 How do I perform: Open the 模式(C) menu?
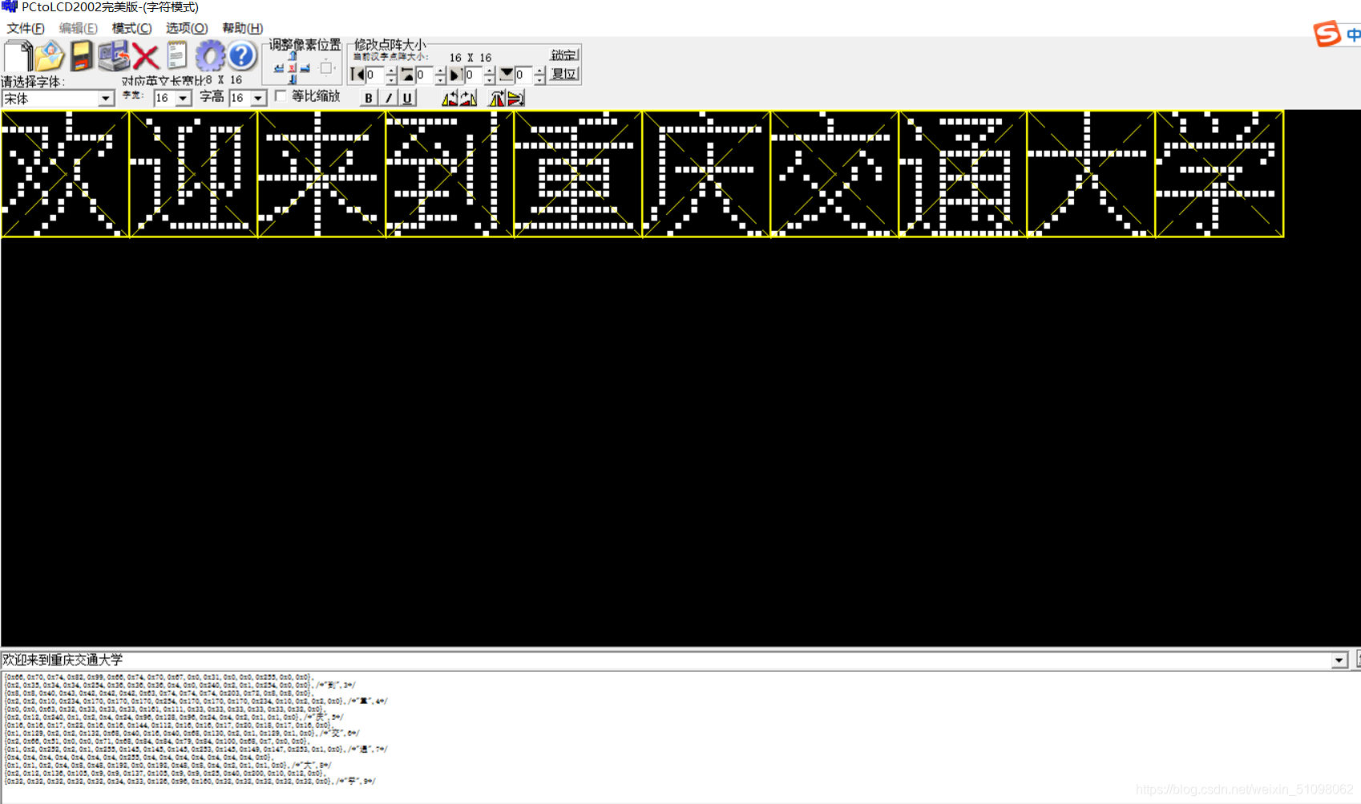131,28
